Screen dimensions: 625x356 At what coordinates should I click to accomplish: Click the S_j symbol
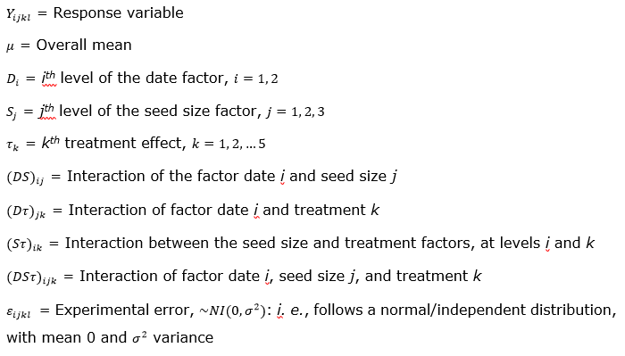coord(11,112)
